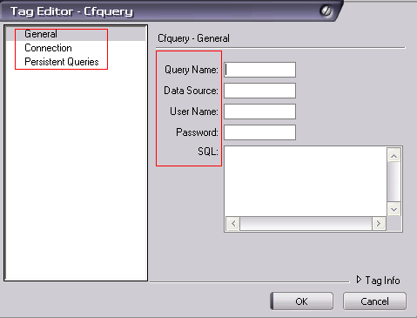Cancel the Tag Editor dialog
Image resolution: width=417 pixels, height=318 pixels.
pos(374,301)
